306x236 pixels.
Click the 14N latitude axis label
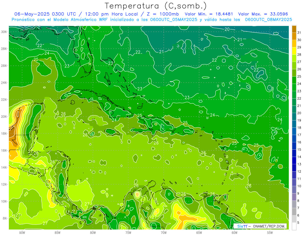[x=4, y=167]
